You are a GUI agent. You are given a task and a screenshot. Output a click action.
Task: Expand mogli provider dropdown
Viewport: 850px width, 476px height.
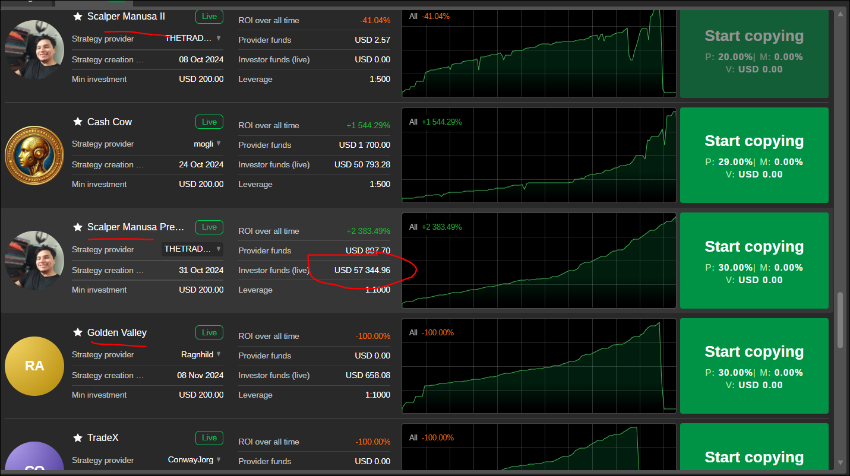point(219,144)
